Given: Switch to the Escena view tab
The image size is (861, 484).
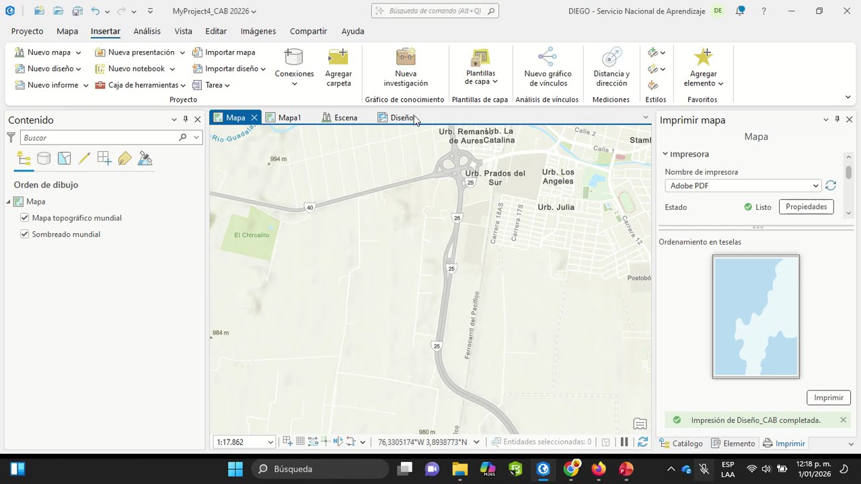Looking at the screenshot, I should click(x=340, y=118).
